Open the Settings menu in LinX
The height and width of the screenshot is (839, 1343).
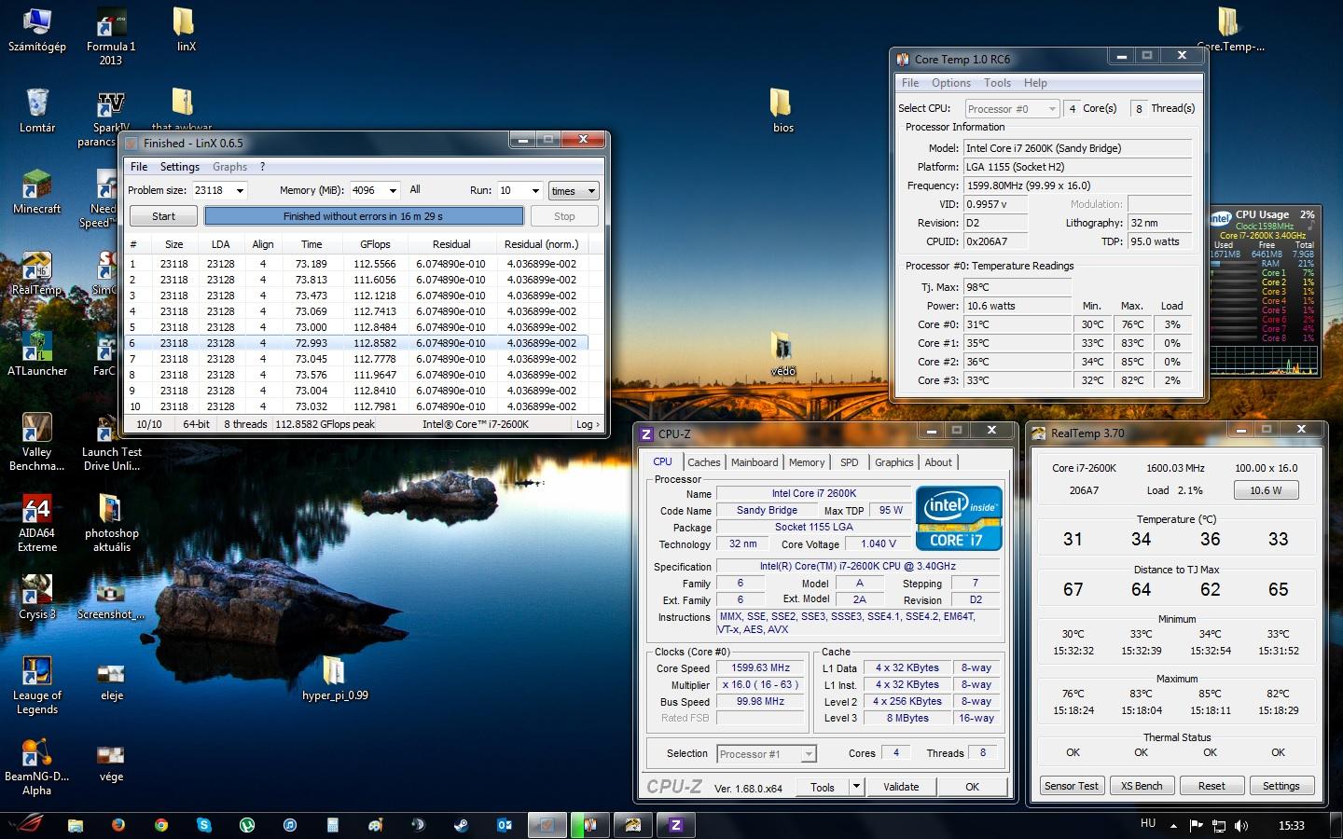(x=180, y=167)
